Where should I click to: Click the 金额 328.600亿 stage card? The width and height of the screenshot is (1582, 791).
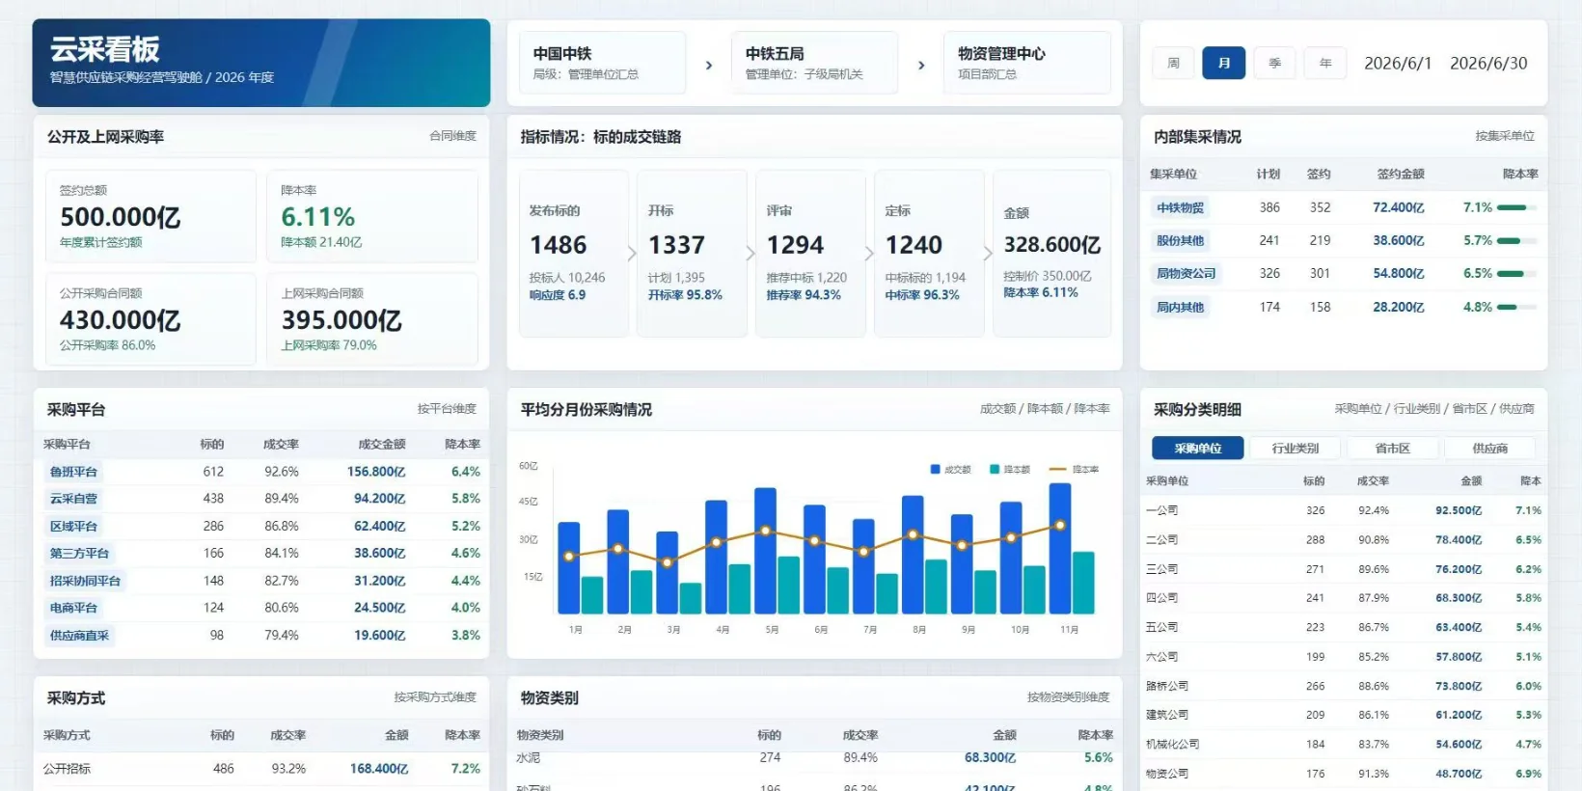pyautogui.click(x=1051, y=254)
